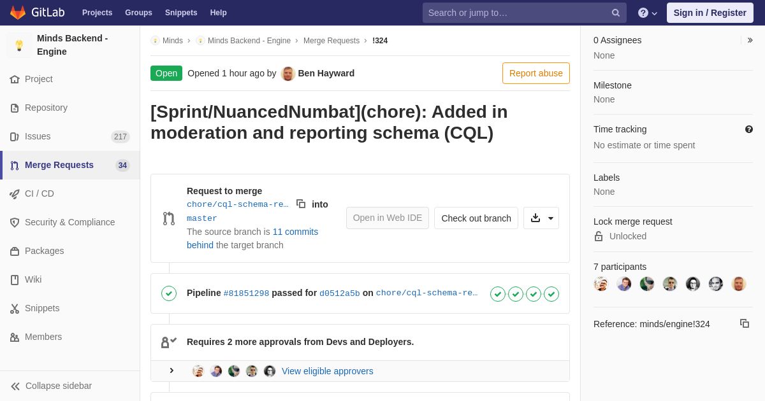
Task: Open pipeline #81851298 link
Action: tap(246, 293)
